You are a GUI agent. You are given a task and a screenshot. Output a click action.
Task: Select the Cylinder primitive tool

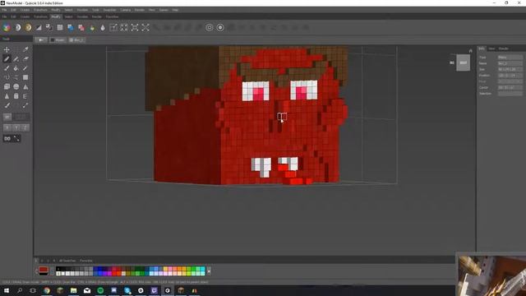point(16,96)
